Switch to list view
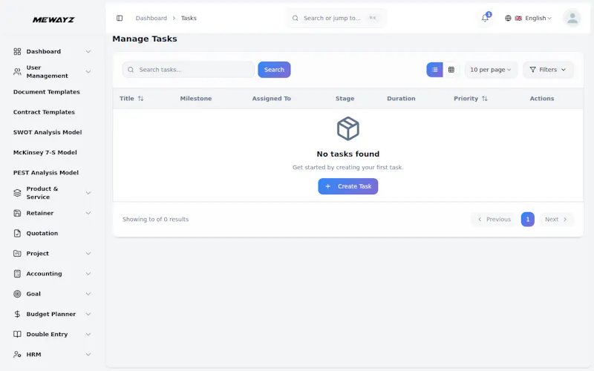The height and width of the screenshot is (371, 594). coord(435,70)
